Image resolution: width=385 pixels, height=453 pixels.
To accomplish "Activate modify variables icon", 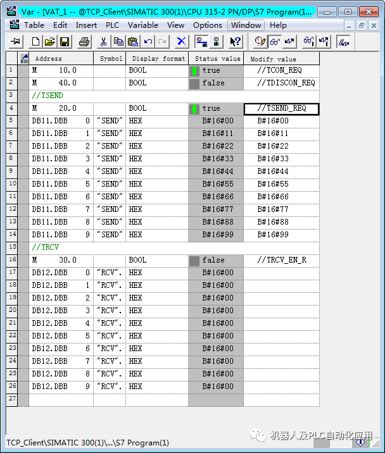I will [289, 42].
